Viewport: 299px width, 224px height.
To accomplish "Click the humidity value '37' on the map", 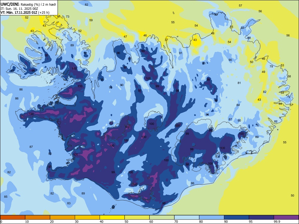I will (x=166, y=40).
